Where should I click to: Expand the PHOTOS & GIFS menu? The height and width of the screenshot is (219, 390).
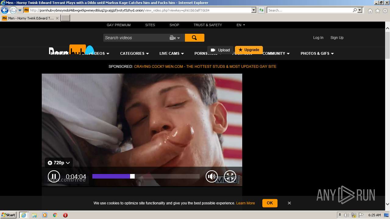point(317,53)
